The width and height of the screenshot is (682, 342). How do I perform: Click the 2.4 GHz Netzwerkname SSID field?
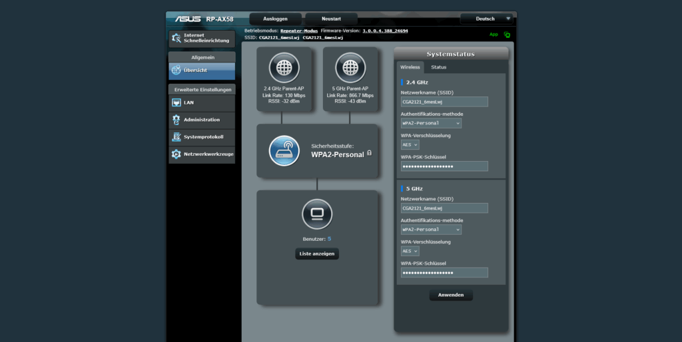(444, 102)
